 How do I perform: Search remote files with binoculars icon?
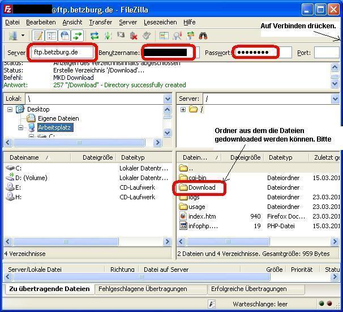click(203, 36)
